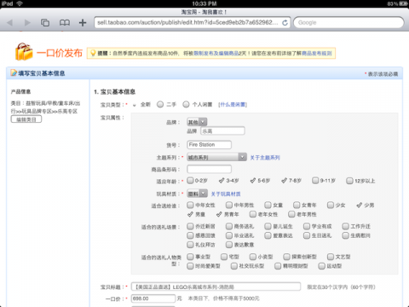Click the empty 商品条形码 field
409x307 pixels.
[x=209, y=169]
